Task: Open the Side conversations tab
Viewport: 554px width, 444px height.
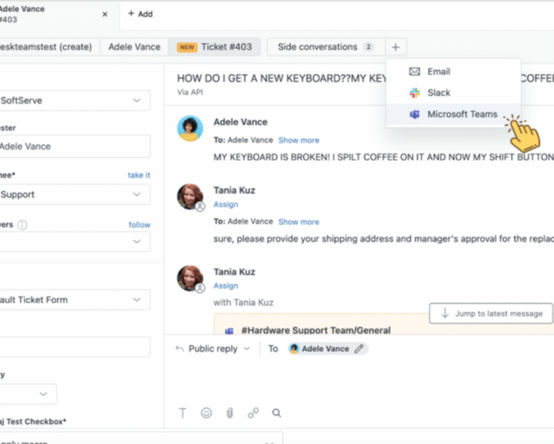Action: (x=326, y=47)
